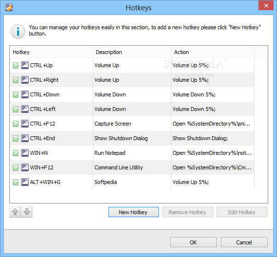
Task: Click the Remove Hotkey button
Action: (x=188, y=212)
